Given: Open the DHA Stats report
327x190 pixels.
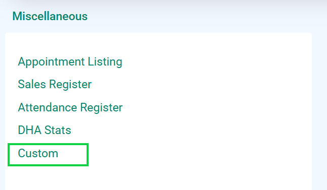Looking at the screenshot, I should click(45, 130).
